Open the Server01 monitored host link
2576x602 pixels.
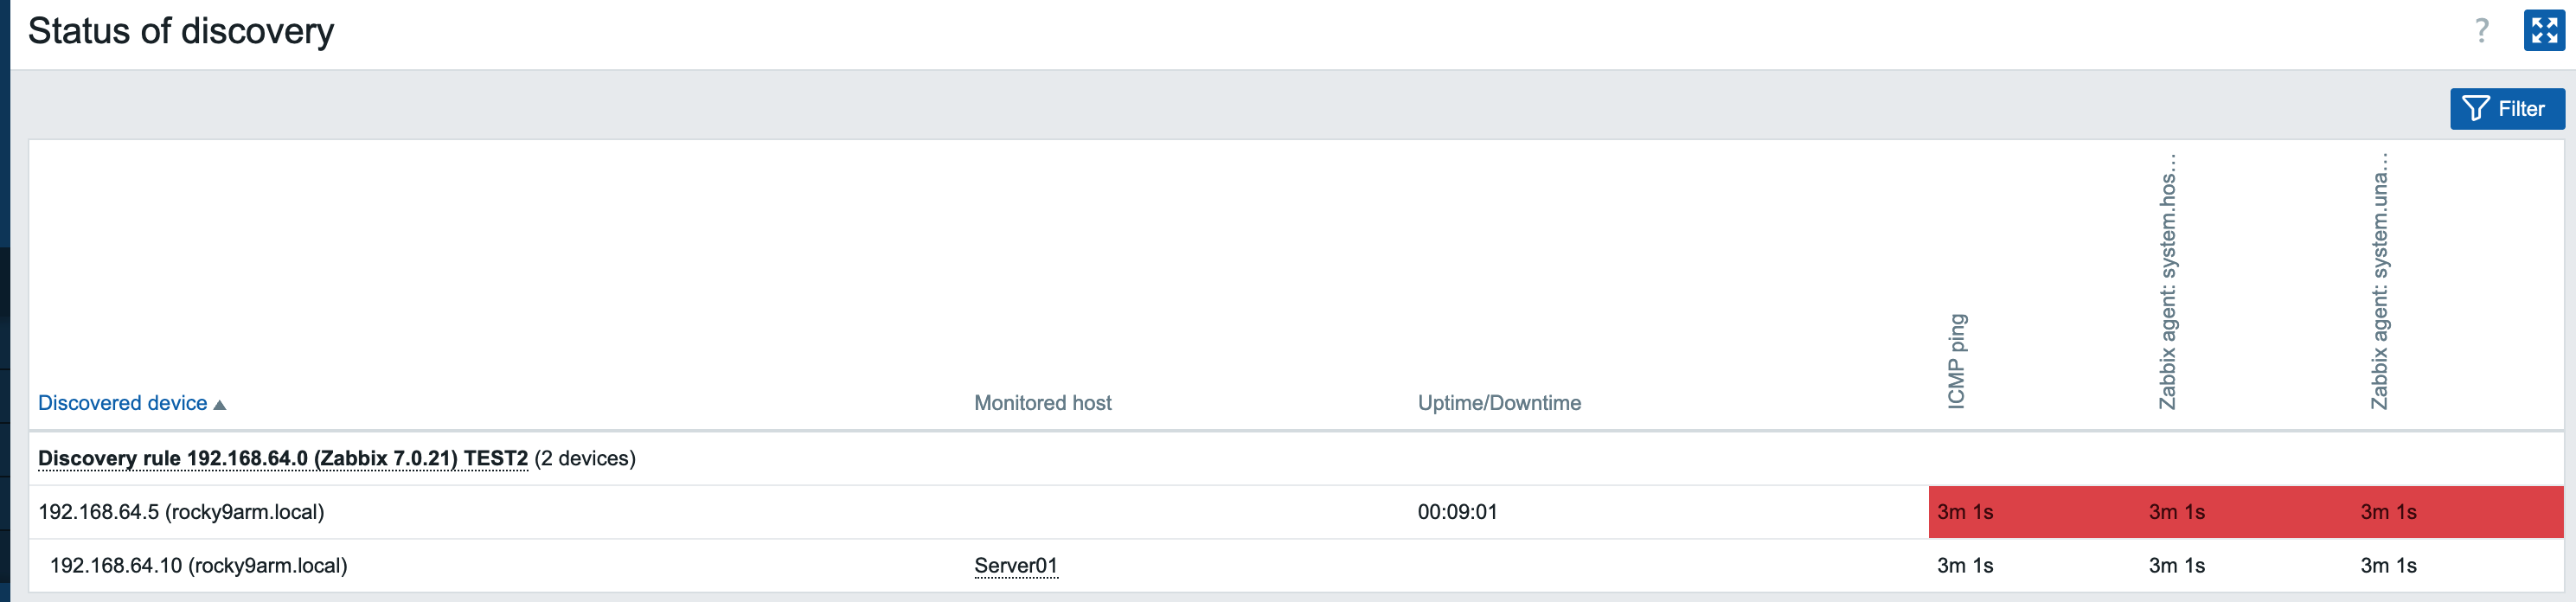coord(1015,566)
